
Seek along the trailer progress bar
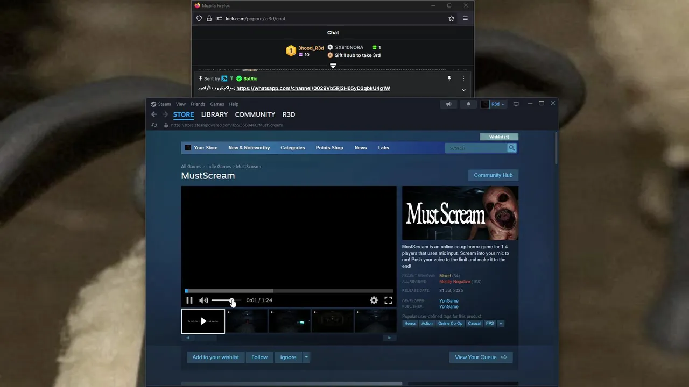(289, 291)
